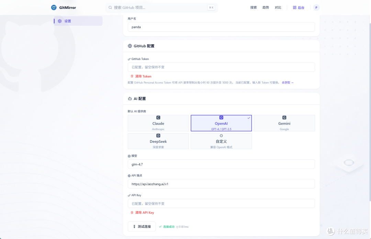Open the P user avatar
Viewport: 371px width, 239px height.
click(316, 8)
